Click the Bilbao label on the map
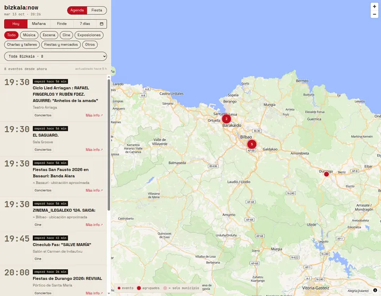381x296 pixels. click(246, 137)
